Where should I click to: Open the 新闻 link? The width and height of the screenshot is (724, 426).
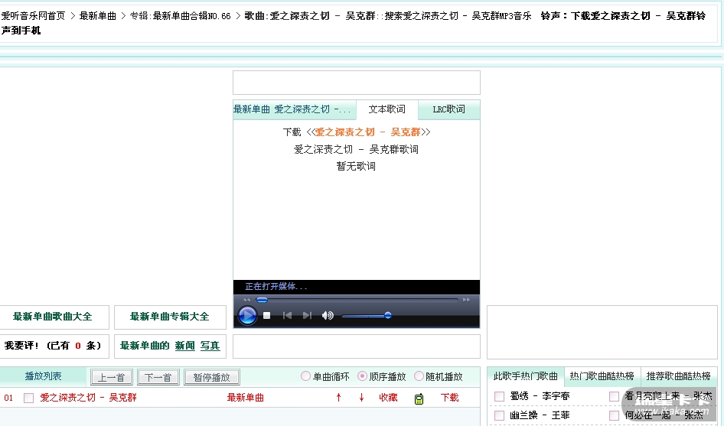pos(184,346)
